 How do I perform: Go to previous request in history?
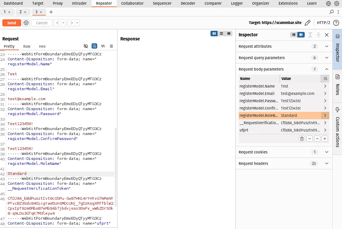(58, 23)
